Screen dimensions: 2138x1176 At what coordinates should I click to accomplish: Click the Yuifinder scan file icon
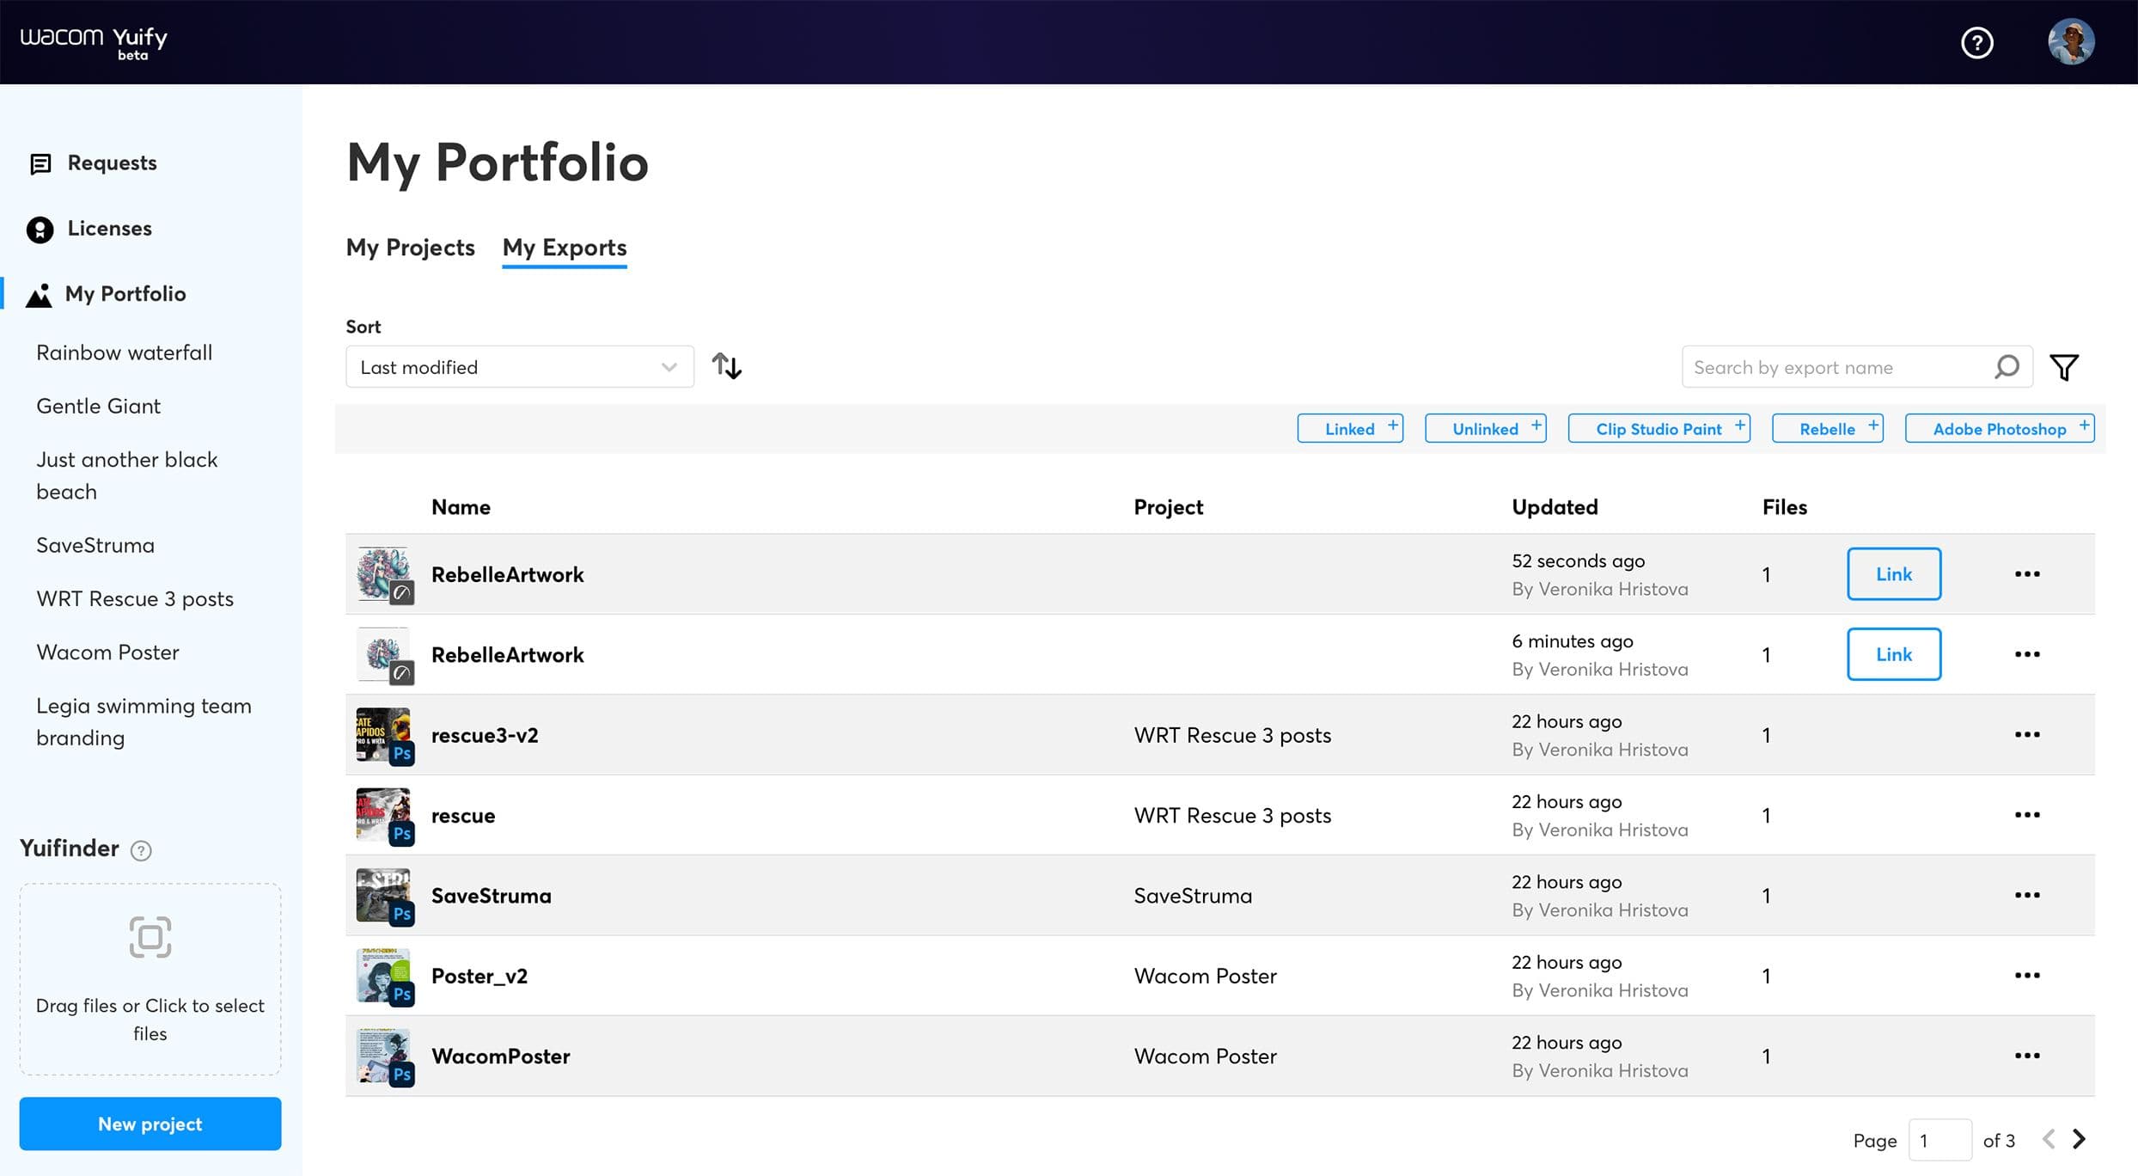pyautogui.click(x=150, y=937)
